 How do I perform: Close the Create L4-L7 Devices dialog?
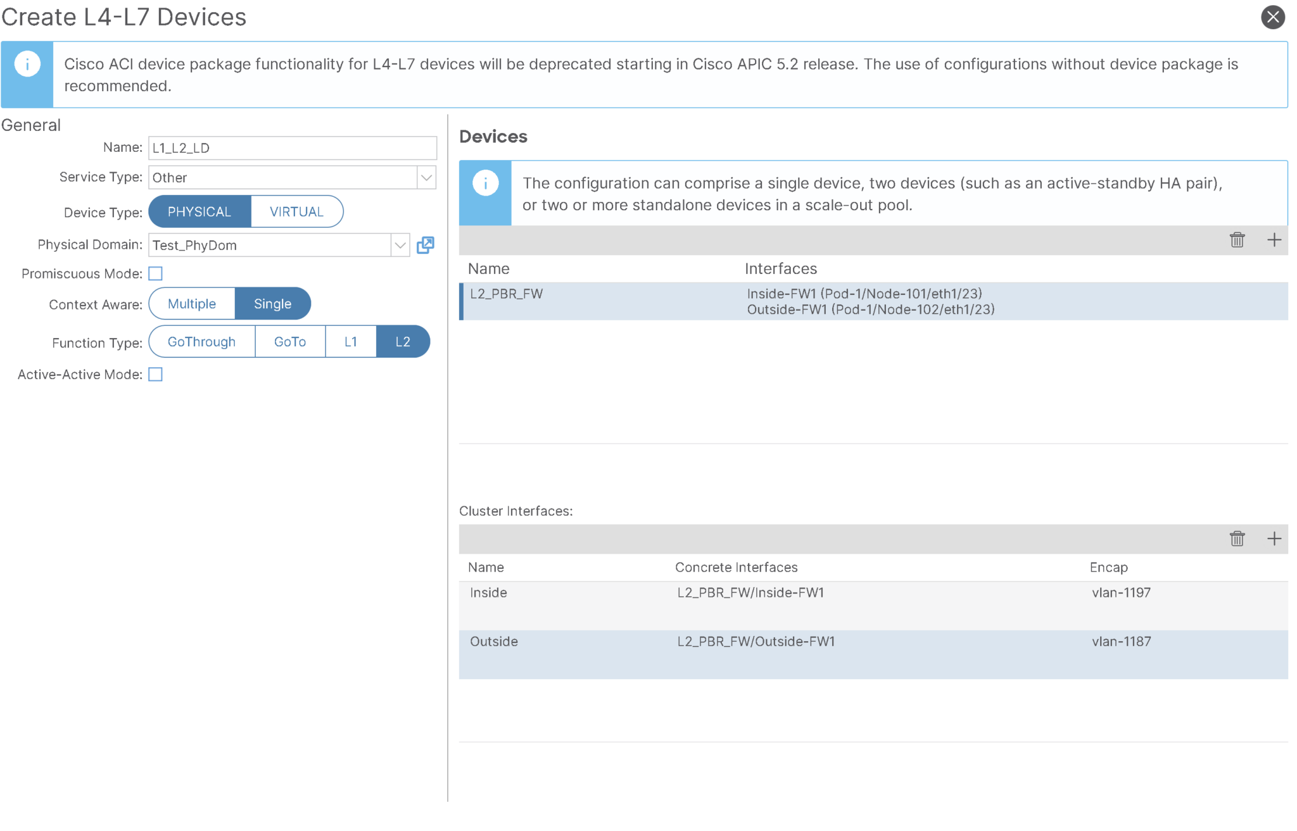coord(1272,17)
